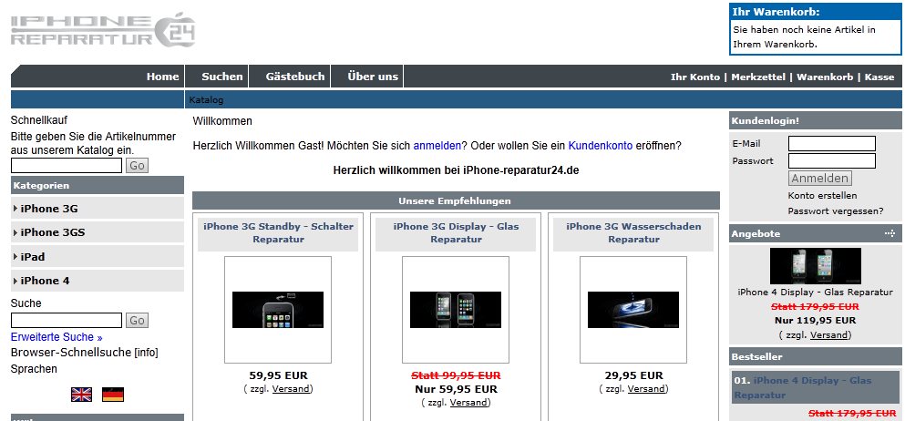Click Passwort vergessen link
Image resolution: width=905 pixels, height=421 pixels.
pos(835,211)
